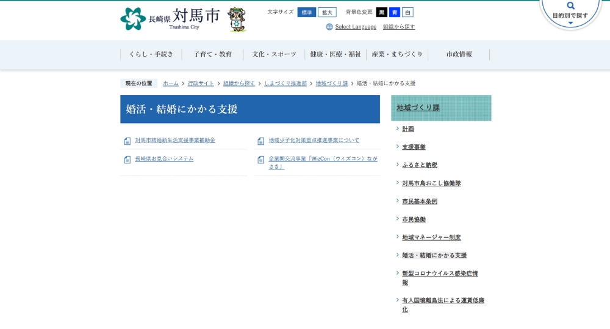The width and height of the screenshot is (610, 329).
Task: Open the 長崎県お見合いシステム link
Action: coord(164,159)
